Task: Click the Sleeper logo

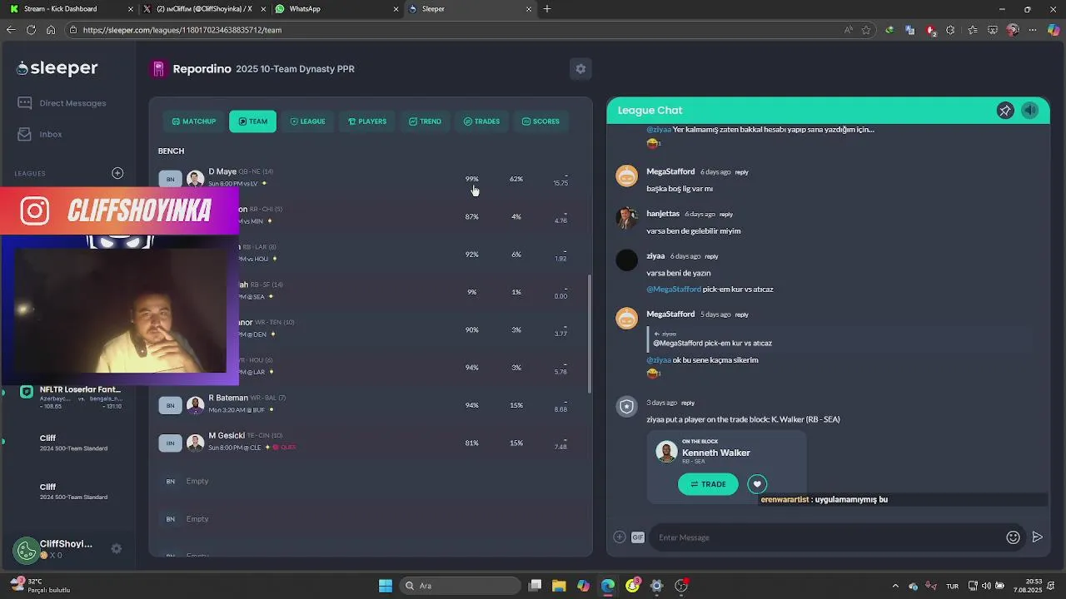Action: pos(57,68)
